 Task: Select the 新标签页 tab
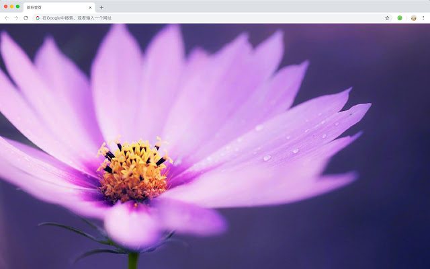(x=59, y=7)
